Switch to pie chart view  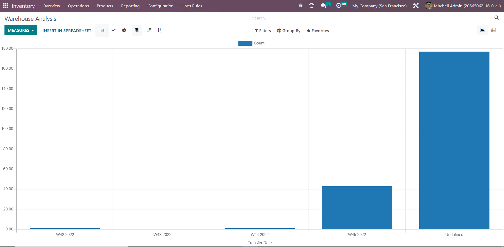tap(124, 31)
